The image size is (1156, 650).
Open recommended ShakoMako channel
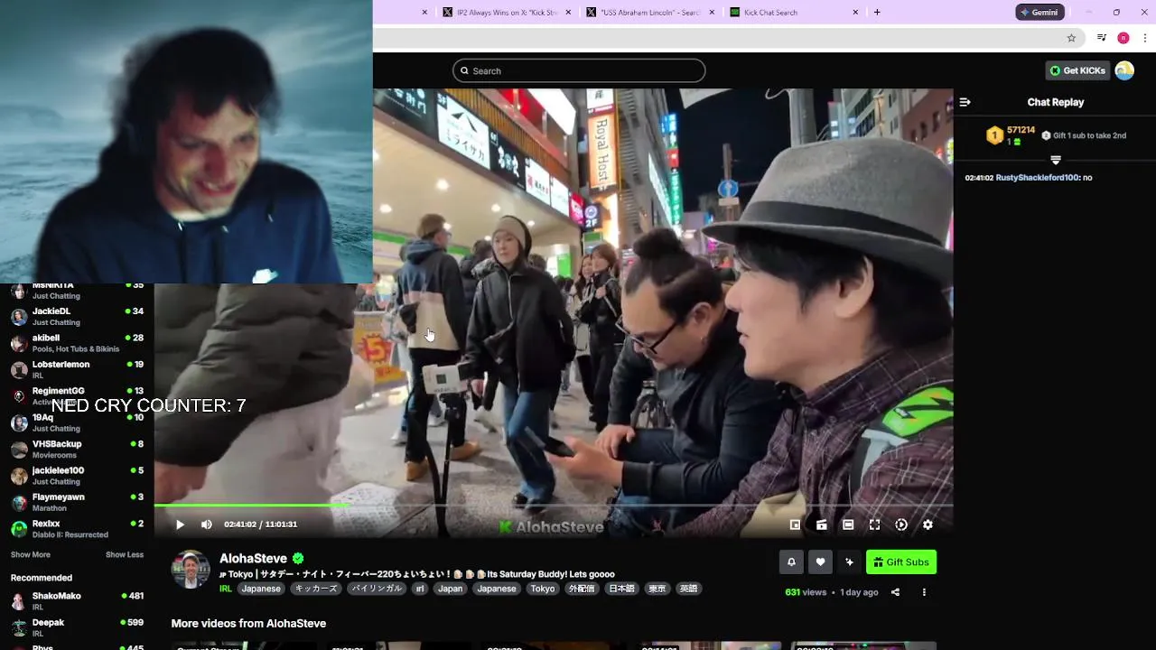point(77,601)
